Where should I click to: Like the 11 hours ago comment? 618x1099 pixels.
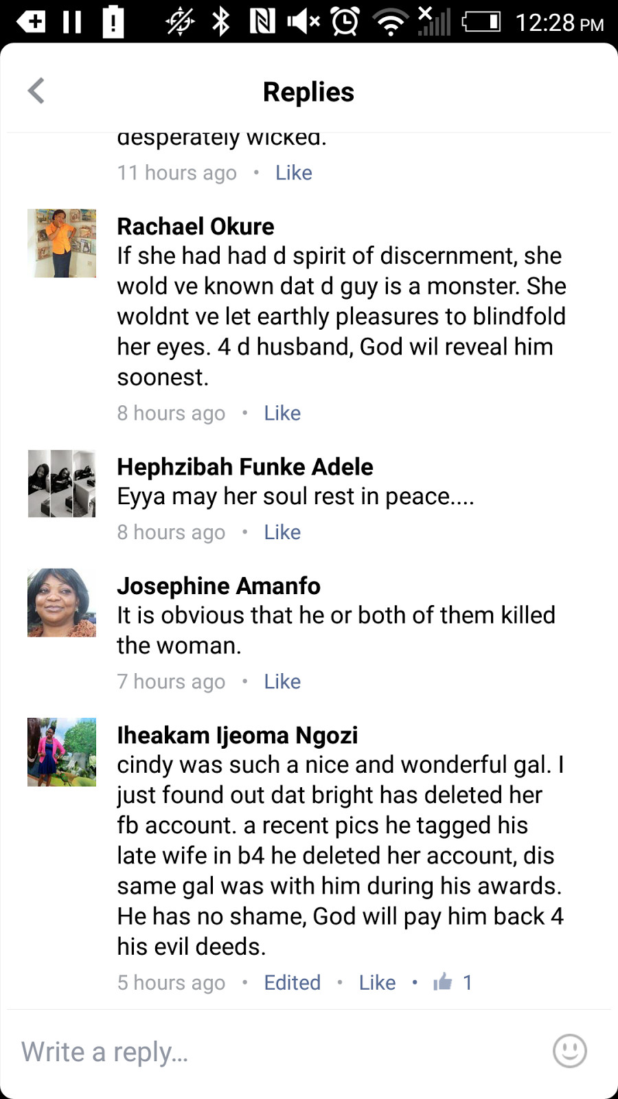coord(294,172)
